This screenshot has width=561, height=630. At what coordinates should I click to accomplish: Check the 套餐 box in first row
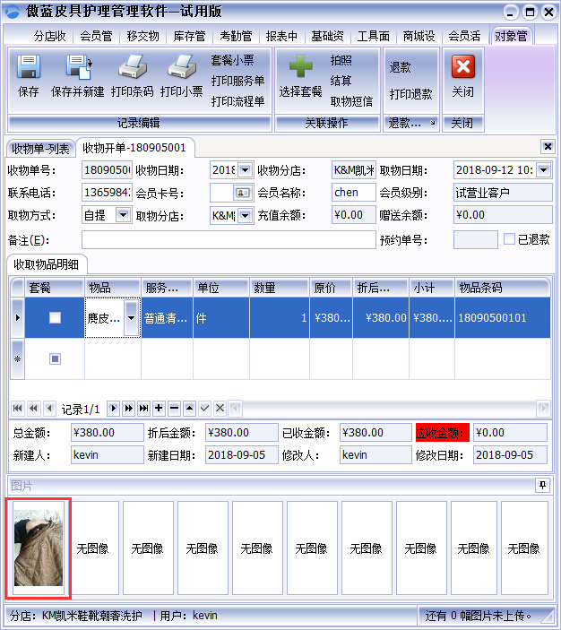coord(55,317)
